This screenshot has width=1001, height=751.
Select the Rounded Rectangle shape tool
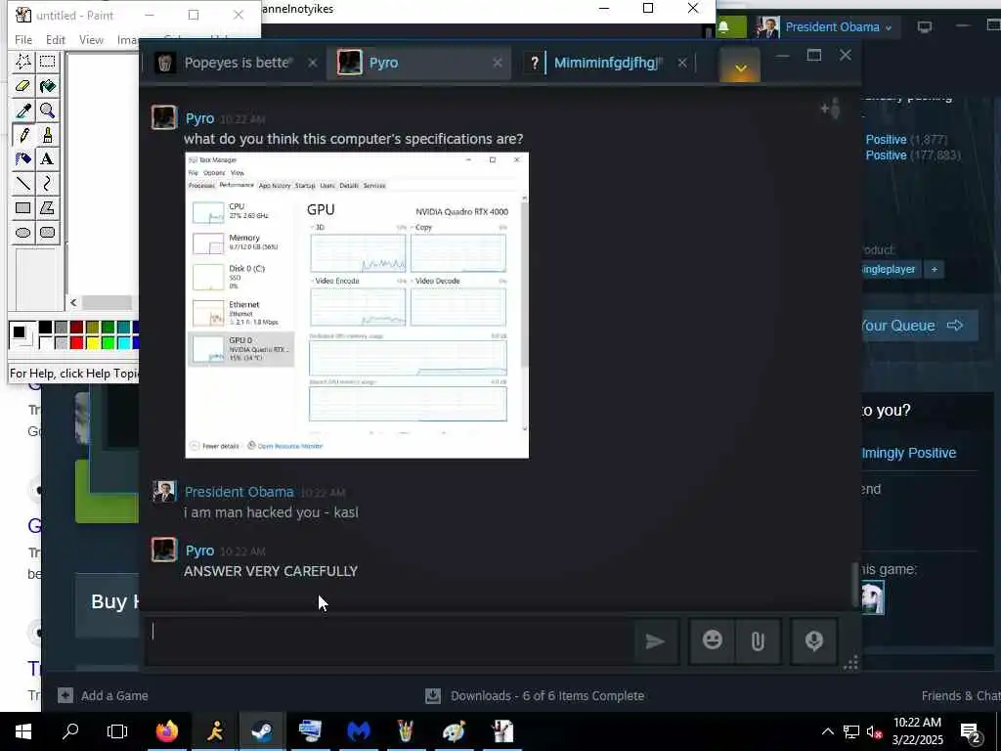tap(47, 233)
